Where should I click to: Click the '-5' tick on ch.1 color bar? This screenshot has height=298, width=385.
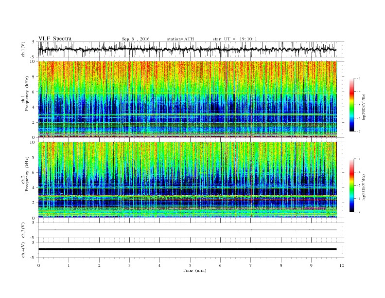click(359, 105)
